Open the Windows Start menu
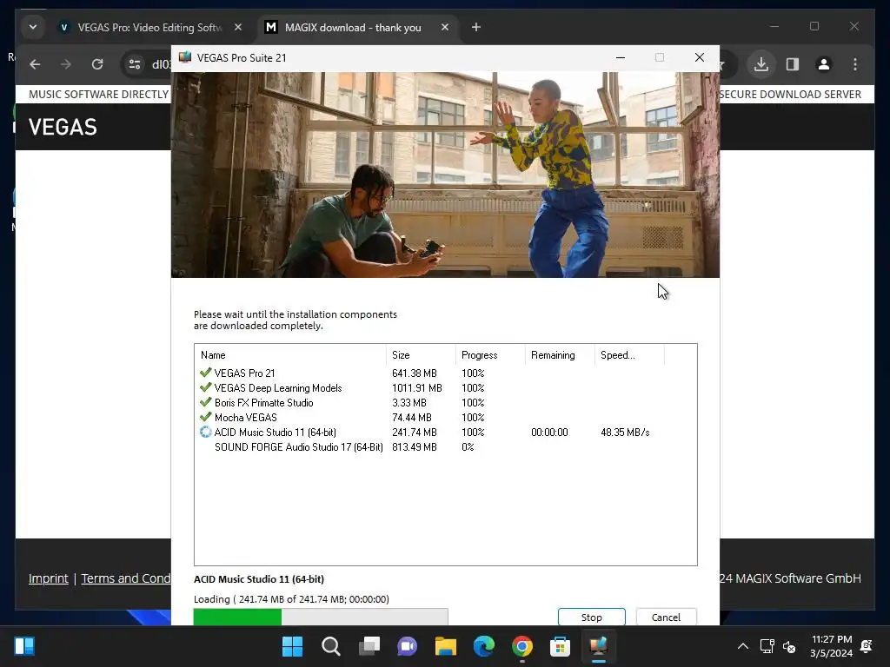Viewport: 890px width, 667px height. (x=292, y=646)
